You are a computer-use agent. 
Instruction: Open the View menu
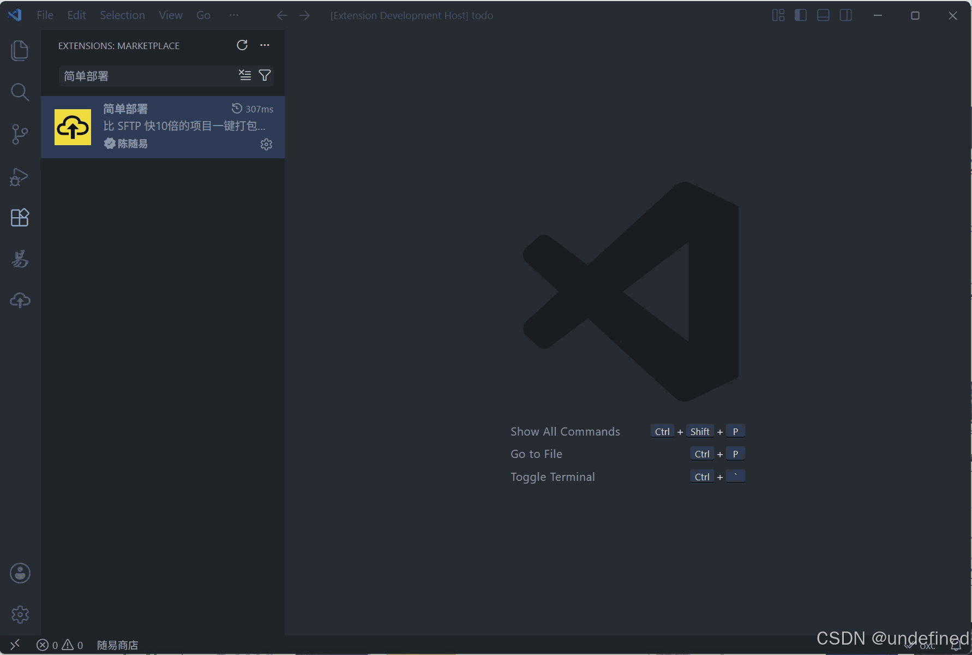[170, 15]
